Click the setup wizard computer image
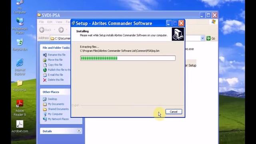 click(x=178, y=34)
